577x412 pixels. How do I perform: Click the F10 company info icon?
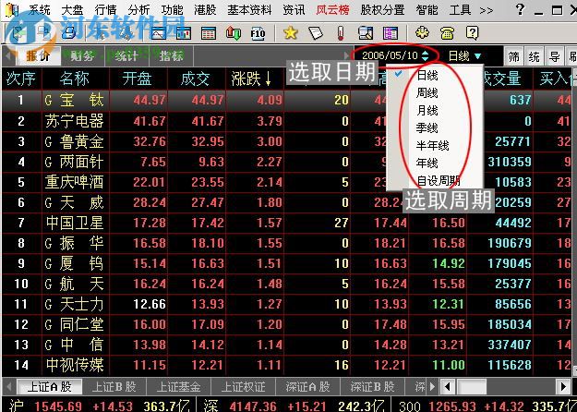pyautogui.click(x=258, y=33)
